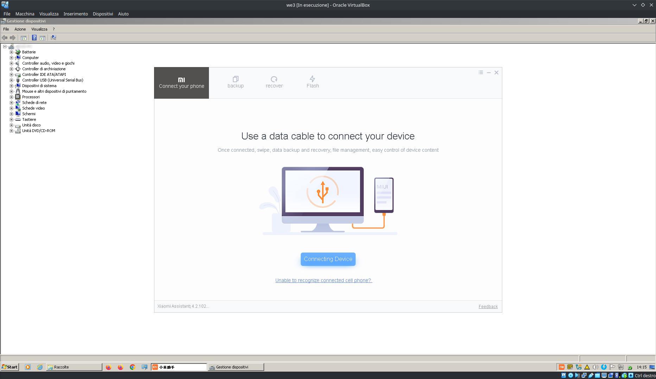Image resolution: width=656 pixels, height=379 pixels.
Task: Open the Flash tab
Action: coord(312,82)
